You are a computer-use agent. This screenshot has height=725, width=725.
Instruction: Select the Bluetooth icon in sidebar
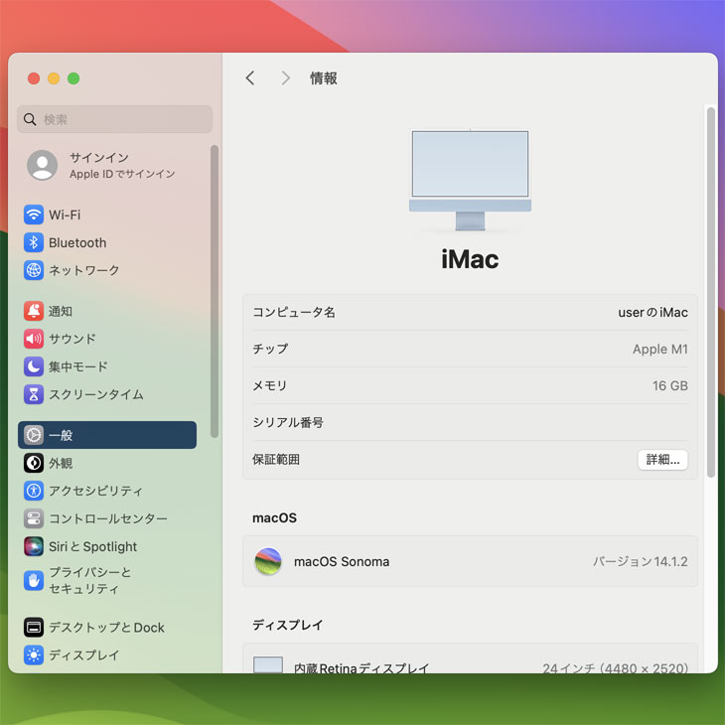[x=34, y=242]
